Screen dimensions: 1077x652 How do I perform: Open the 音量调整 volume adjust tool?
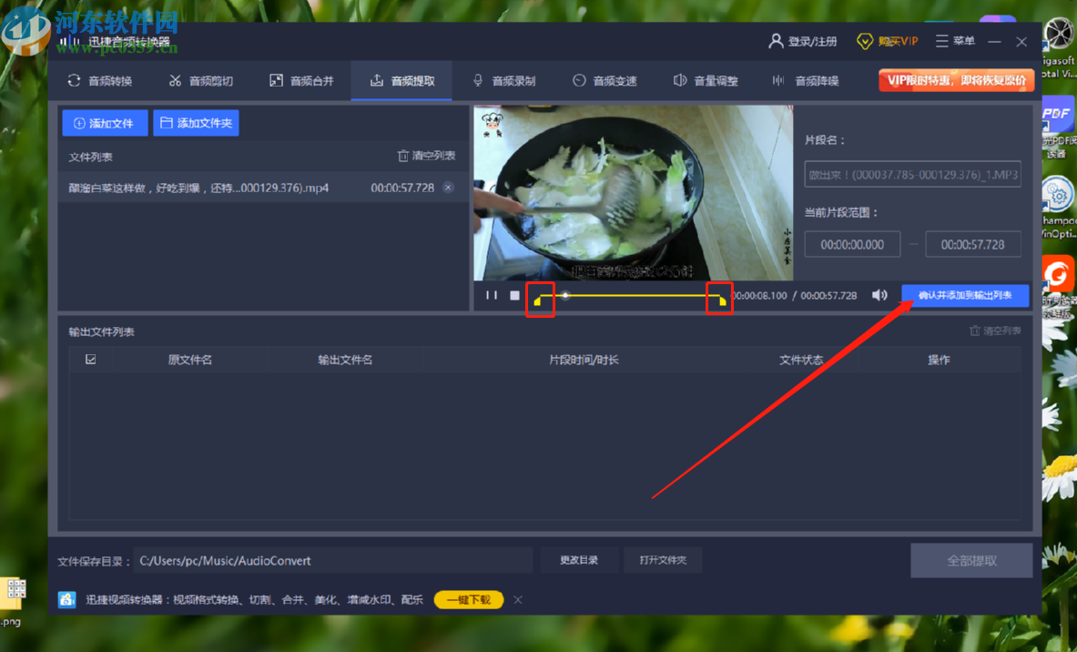(706, 80)
